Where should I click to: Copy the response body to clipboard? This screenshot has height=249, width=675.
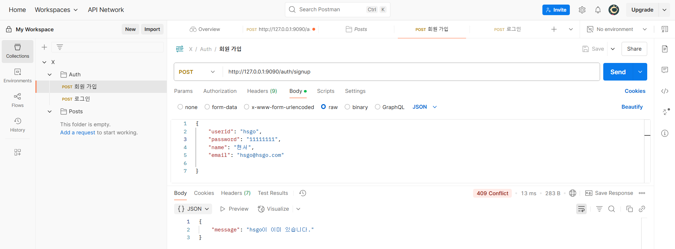629,209
